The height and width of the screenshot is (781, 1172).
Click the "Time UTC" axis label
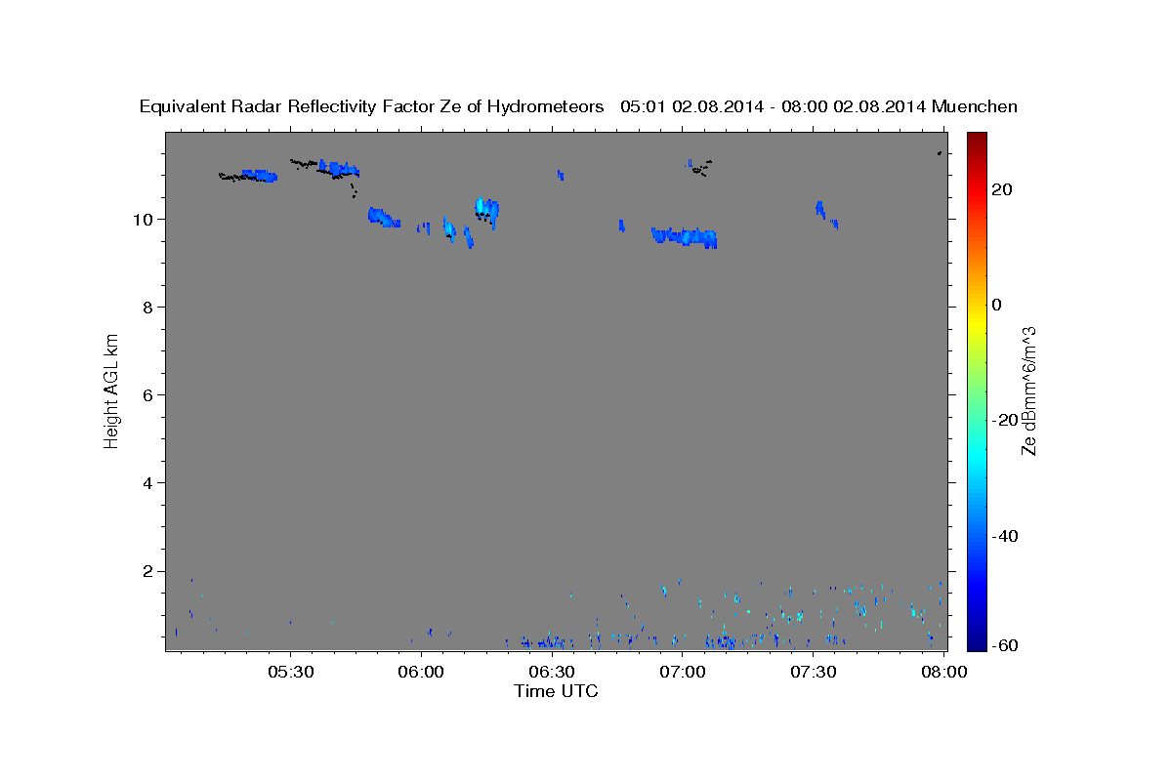click(x=556, y=691)
